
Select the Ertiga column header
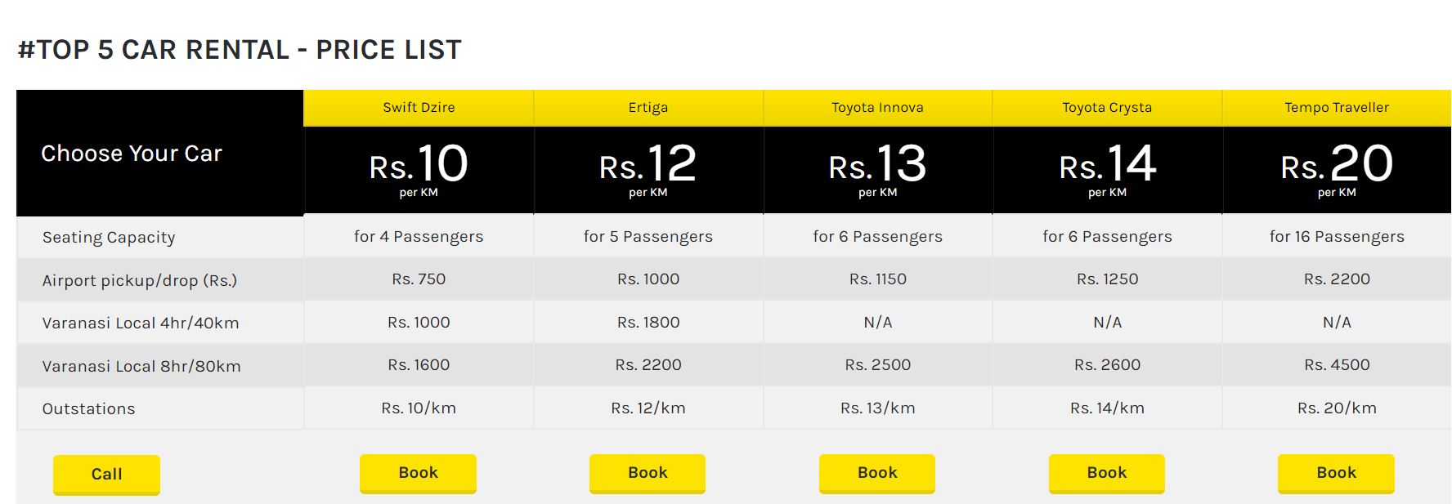click(x=647, y=107)
